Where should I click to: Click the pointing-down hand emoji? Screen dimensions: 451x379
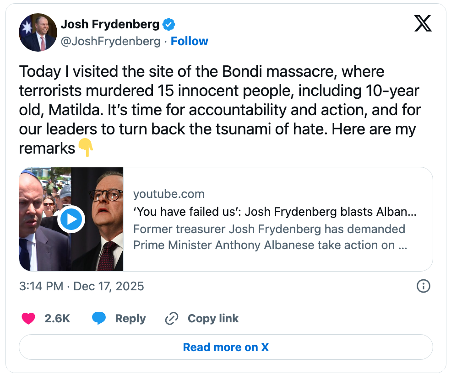[x=86, y=148]
